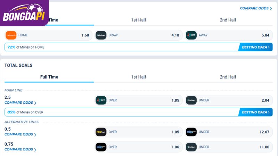The width and height of the screenshot is (278, 156).
Task: Expand Compare Odds for the 0.75 line
Action: [21, 149]
